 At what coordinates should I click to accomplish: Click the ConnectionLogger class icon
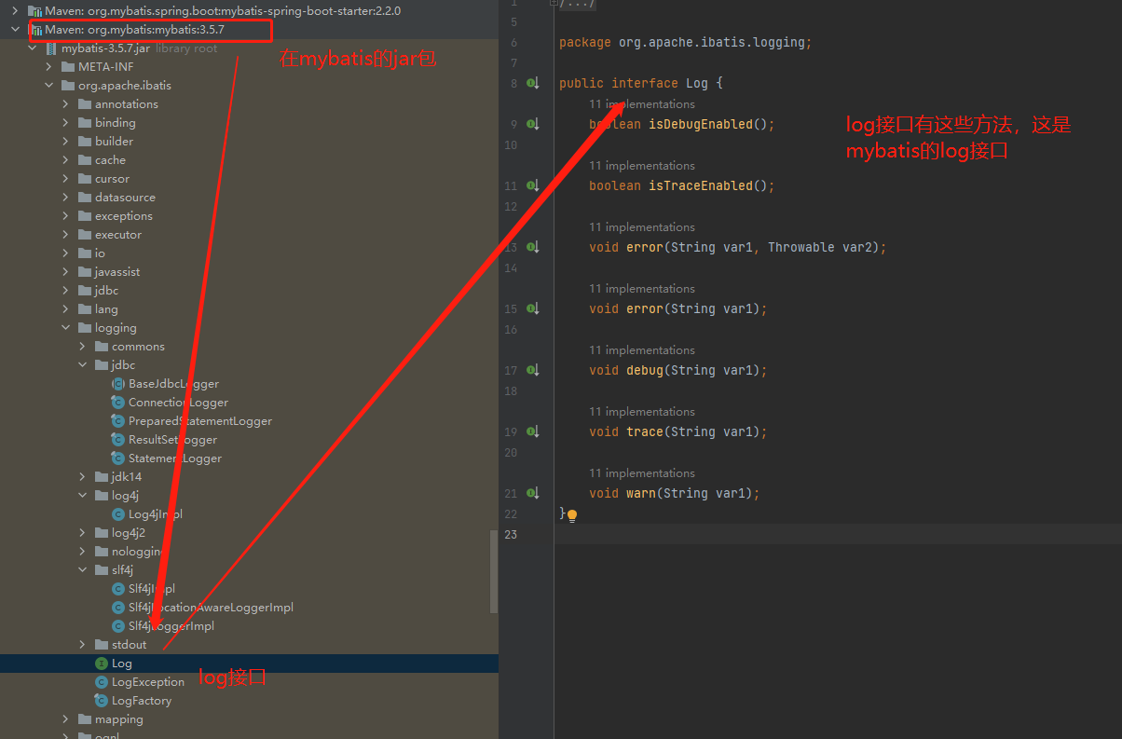(x=118, y=403)
